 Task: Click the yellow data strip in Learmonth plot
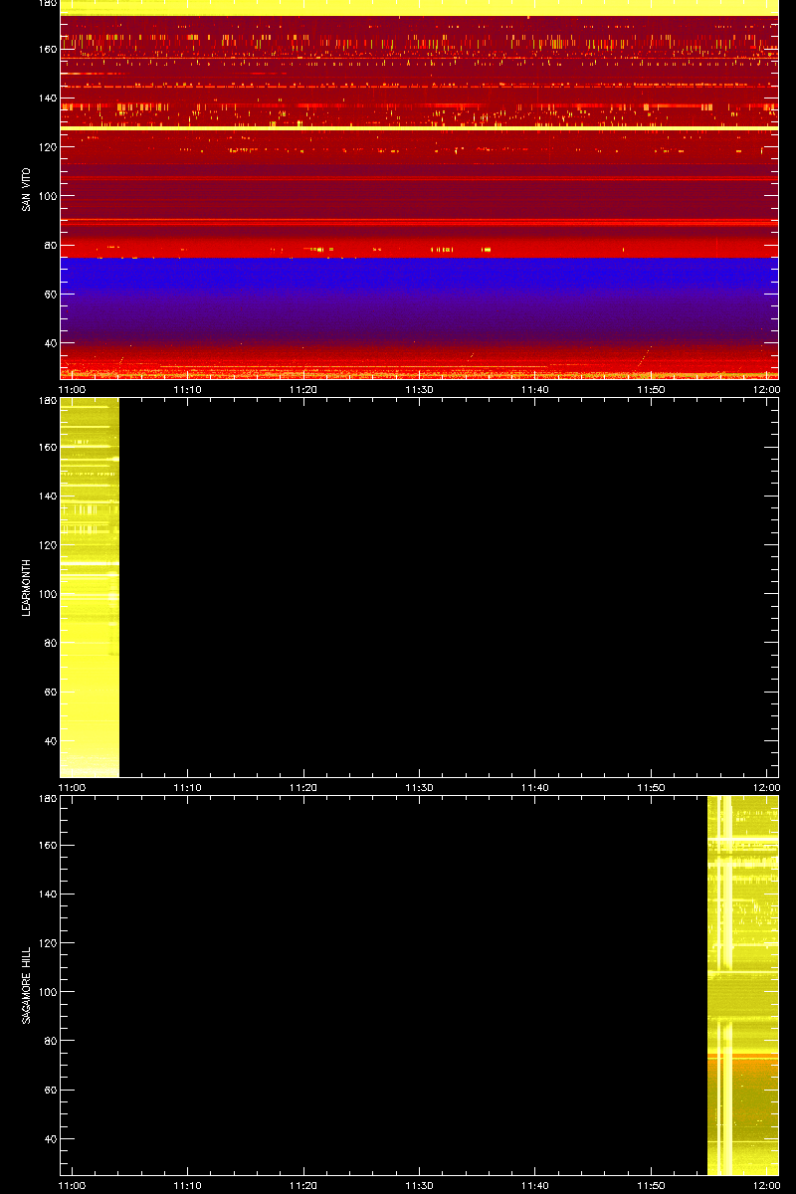[90, 587]
